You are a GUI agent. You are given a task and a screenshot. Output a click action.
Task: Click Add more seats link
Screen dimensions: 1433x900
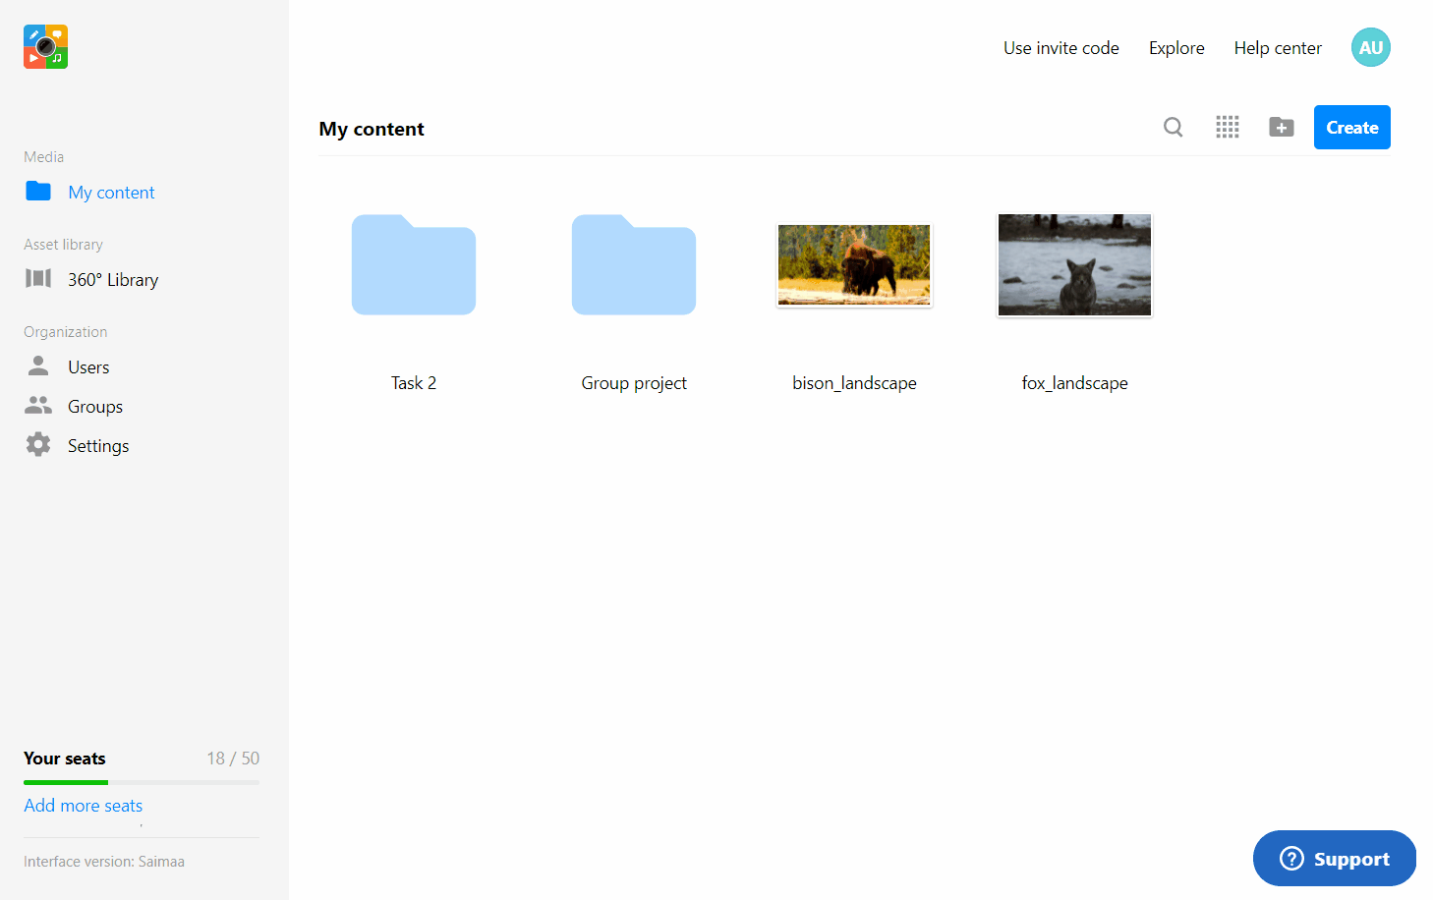(x=83, y=806)
